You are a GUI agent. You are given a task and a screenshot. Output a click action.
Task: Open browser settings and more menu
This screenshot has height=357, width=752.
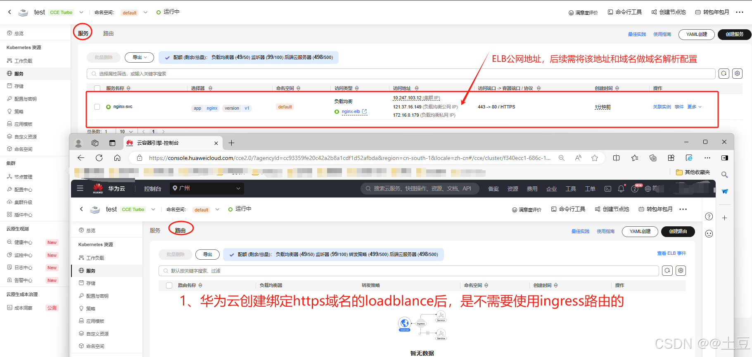(x=707, y=158)
